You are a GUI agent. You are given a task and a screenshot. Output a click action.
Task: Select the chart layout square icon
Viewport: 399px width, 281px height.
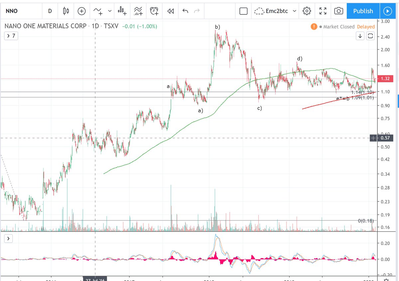tap(243, 11)
